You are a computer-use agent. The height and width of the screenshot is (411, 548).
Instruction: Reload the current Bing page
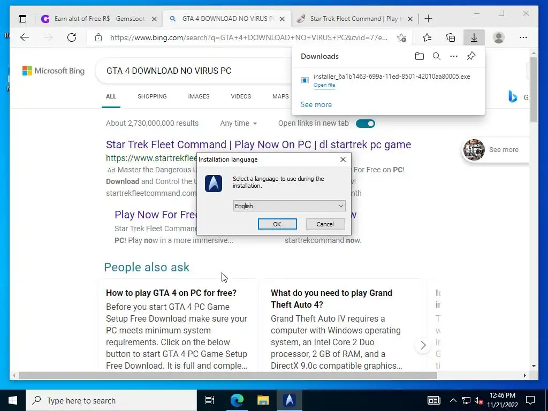click(x=72, y=37)
